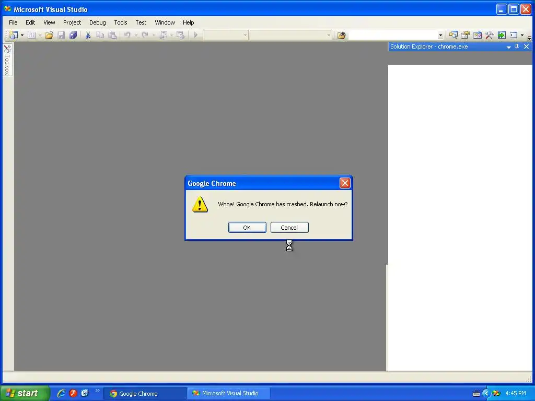Click the Navigate Forward icon
Image resolution: width=535 pixels, height=401 pixels.
[180, 35]
